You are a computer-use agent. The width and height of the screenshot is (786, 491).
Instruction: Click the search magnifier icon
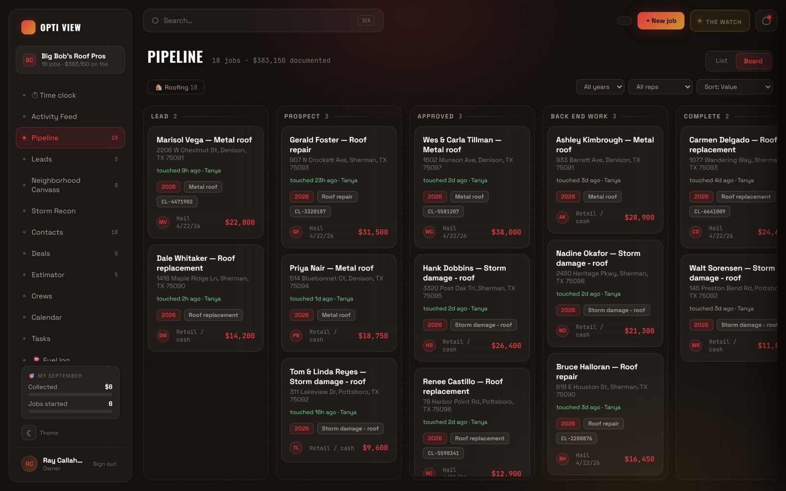click(x=155, y=21)
